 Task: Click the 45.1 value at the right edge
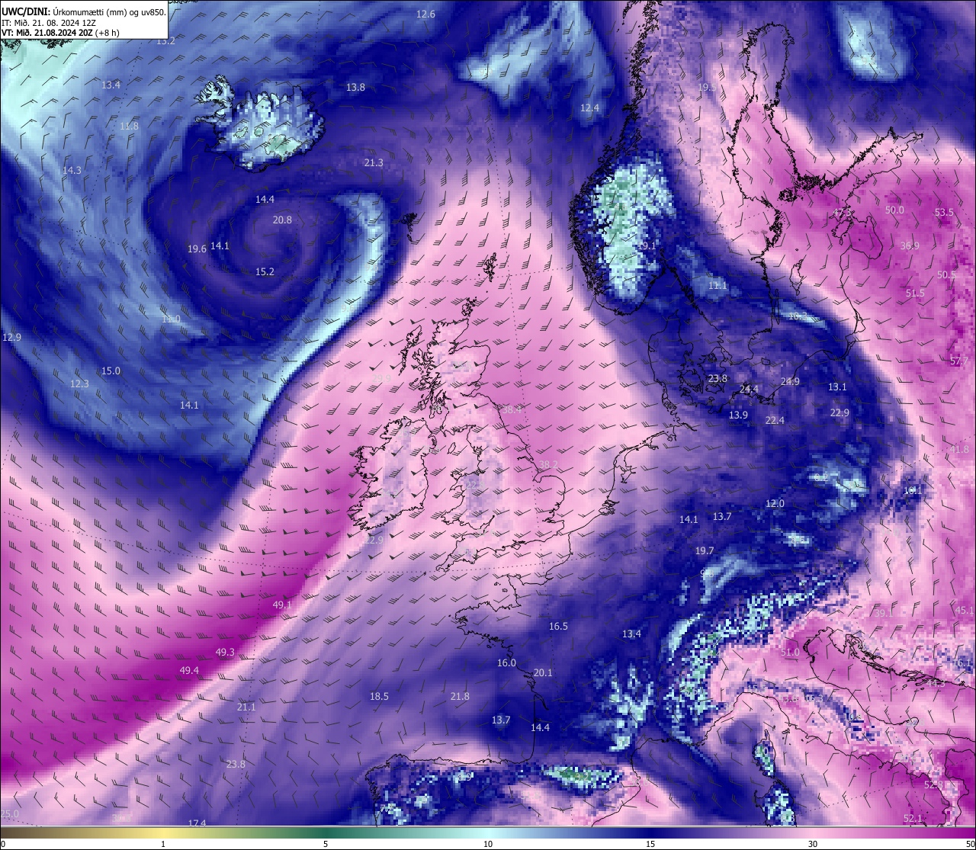pyautogui.click(x=964, y=611)
